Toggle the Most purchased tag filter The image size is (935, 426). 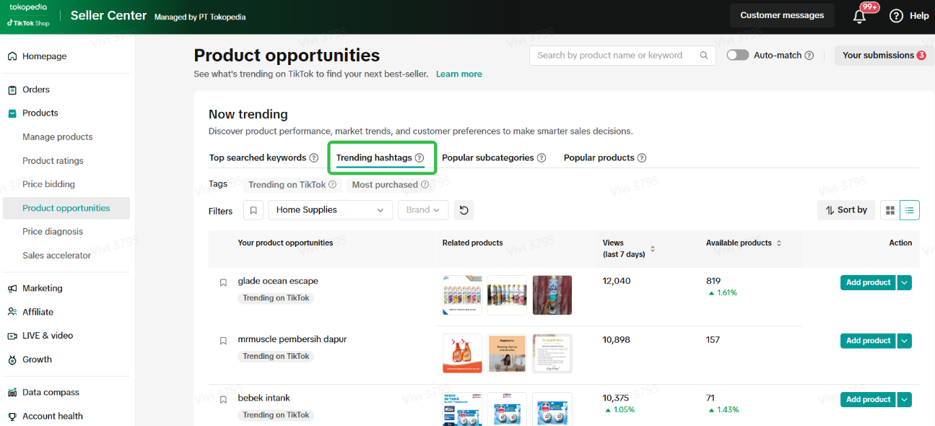[x=385, y=185]
